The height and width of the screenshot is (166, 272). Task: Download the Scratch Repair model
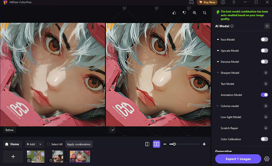(266, 128)
